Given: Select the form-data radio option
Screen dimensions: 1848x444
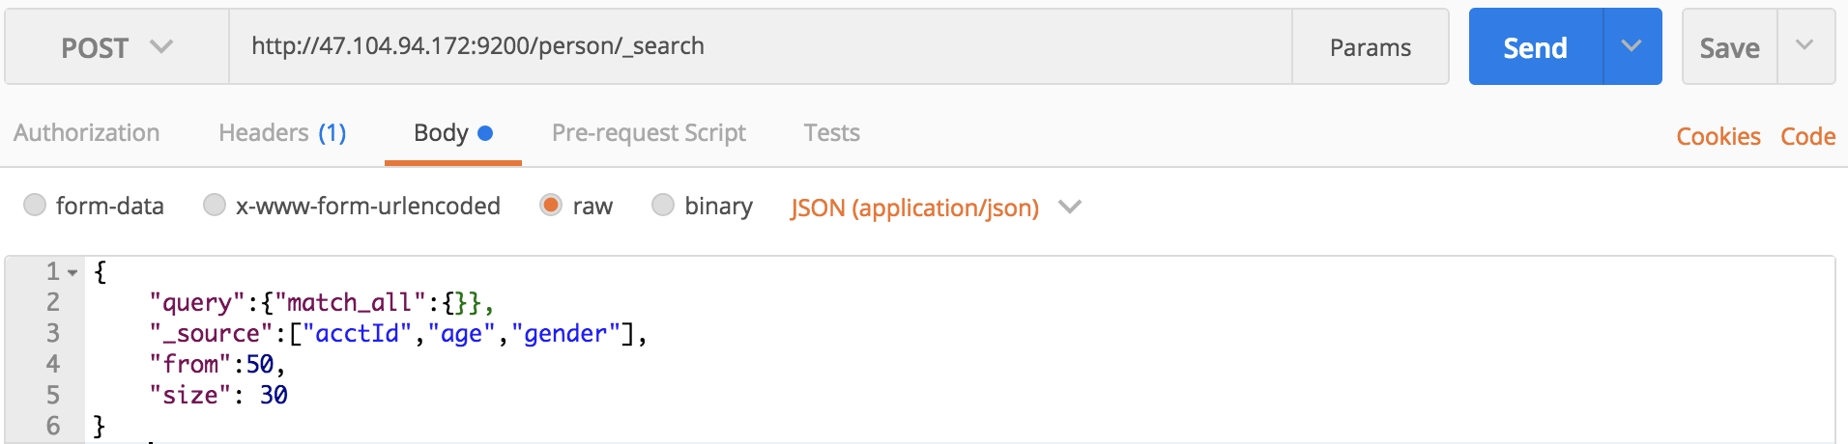Looking at the screenshot, I should click(x=35, y=205).
